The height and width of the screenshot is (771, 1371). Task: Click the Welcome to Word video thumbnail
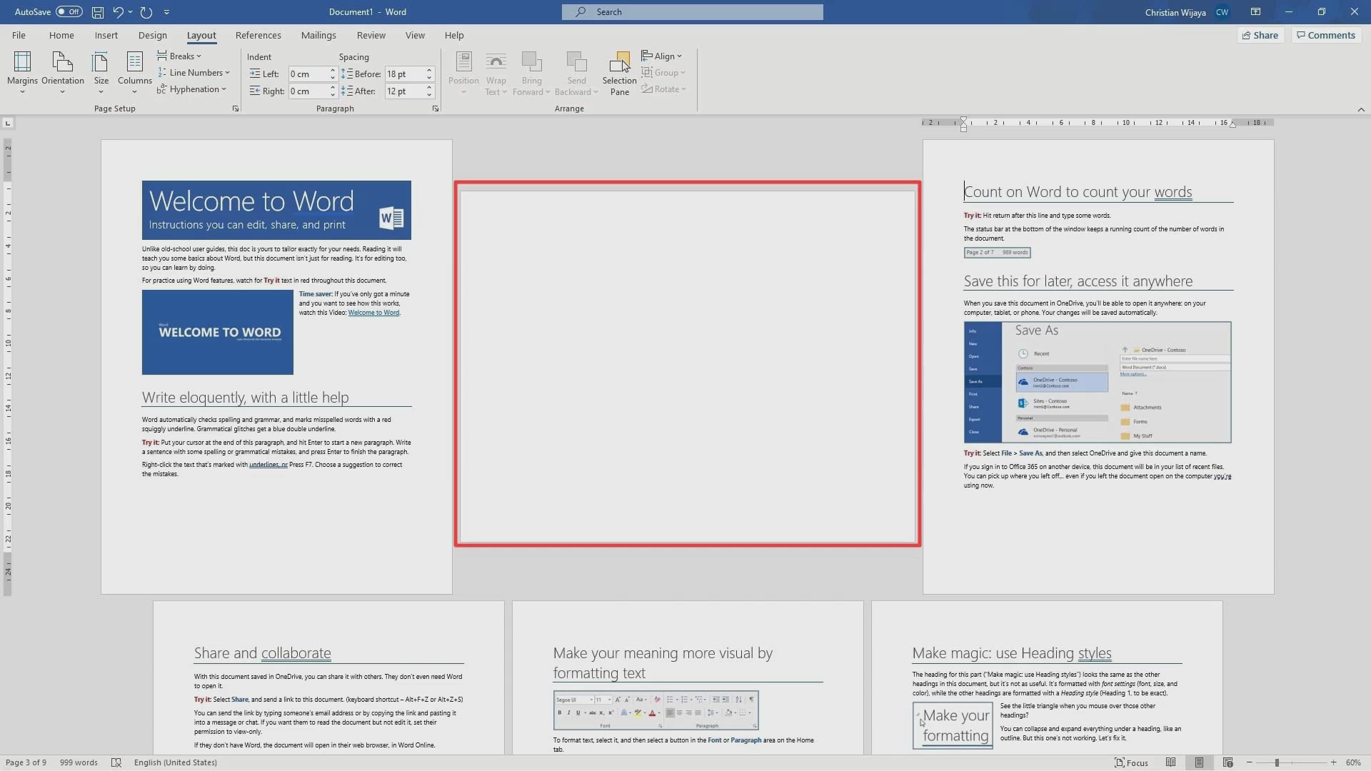point(217,332)
